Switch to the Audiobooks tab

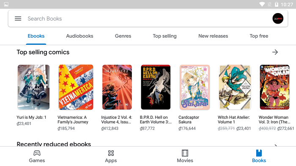(79, 36)
